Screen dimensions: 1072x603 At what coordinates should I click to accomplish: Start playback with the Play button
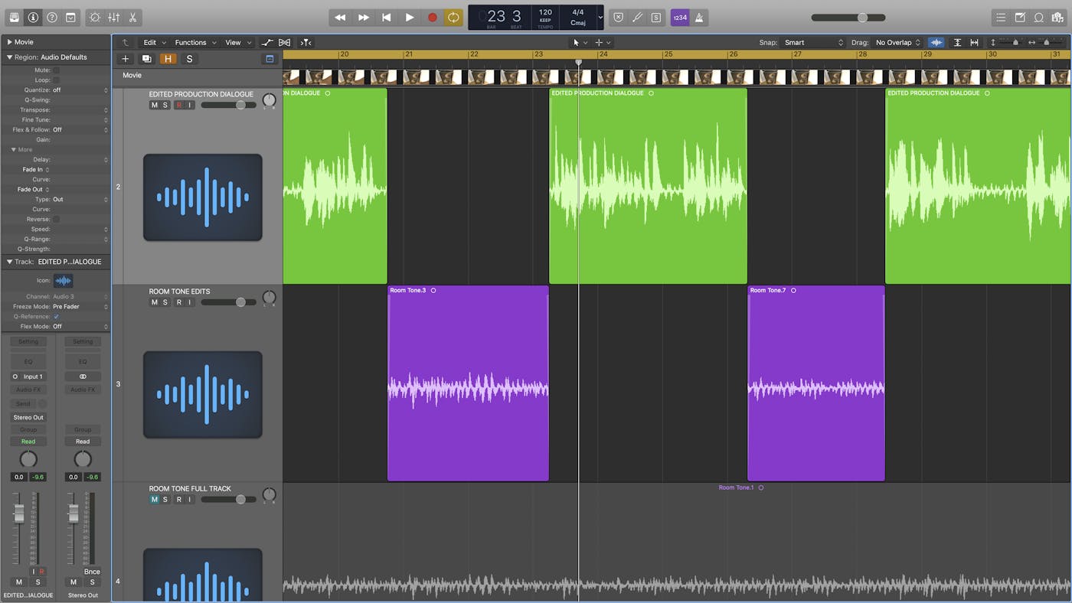coord(410,17)
